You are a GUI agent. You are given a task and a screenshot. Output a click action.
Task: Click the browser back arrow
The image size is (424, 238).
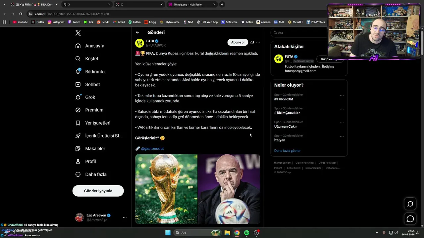tap(5, 14)
